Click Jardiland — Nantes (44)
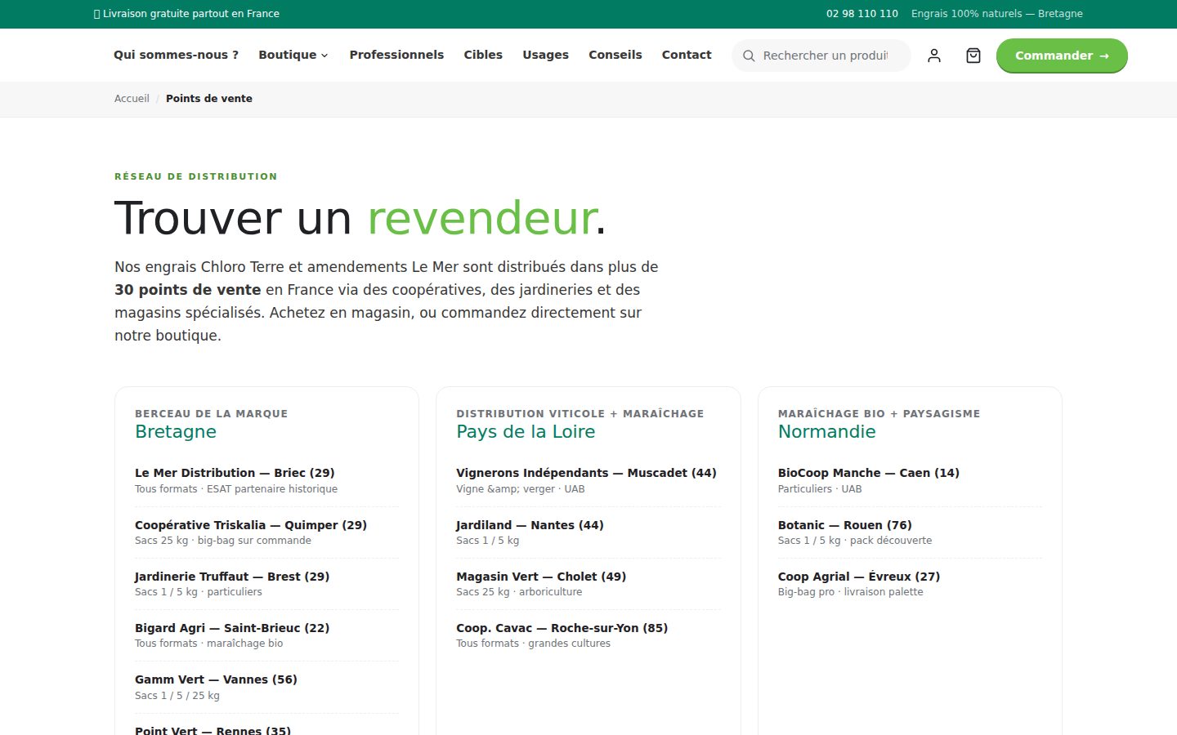 (x=530, y=525)
